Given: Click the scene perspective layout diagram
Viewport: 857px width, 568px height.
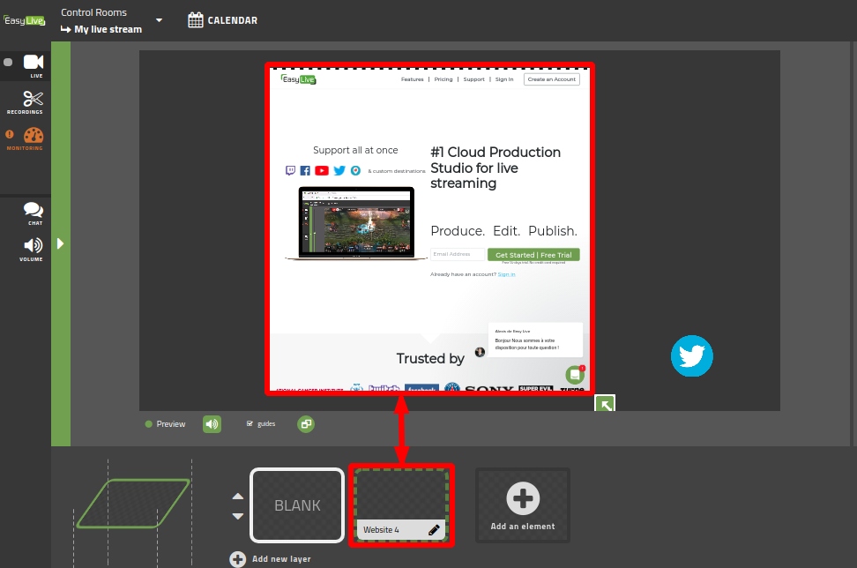Looking at the screenshot, I should pos(133,504).
